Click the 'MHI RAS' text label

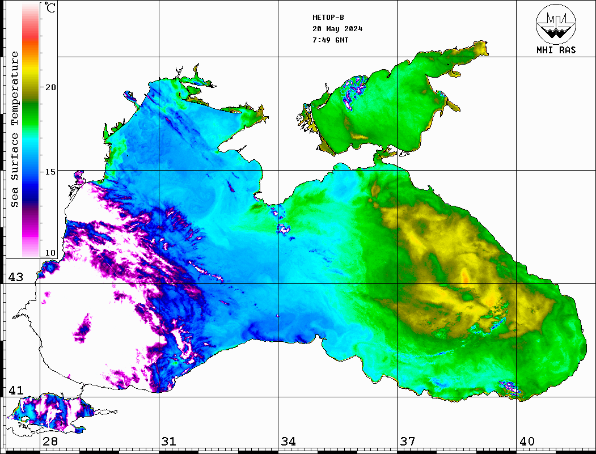(556, 50)
